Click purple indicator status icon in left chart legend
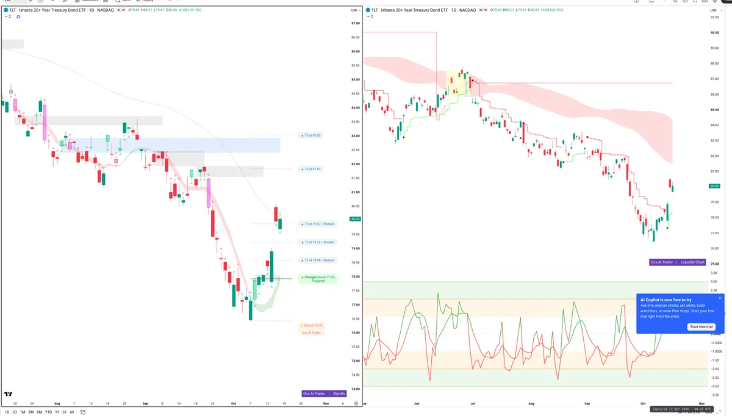The height and width of the screenshot is (416, 732). [x=18, y=16]
